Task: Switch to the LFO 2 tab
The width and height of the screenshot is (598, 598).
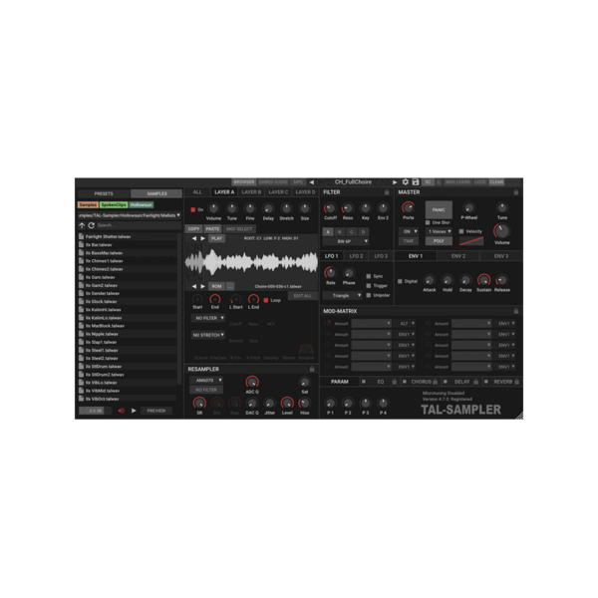Action: click(x=356, y=256)
